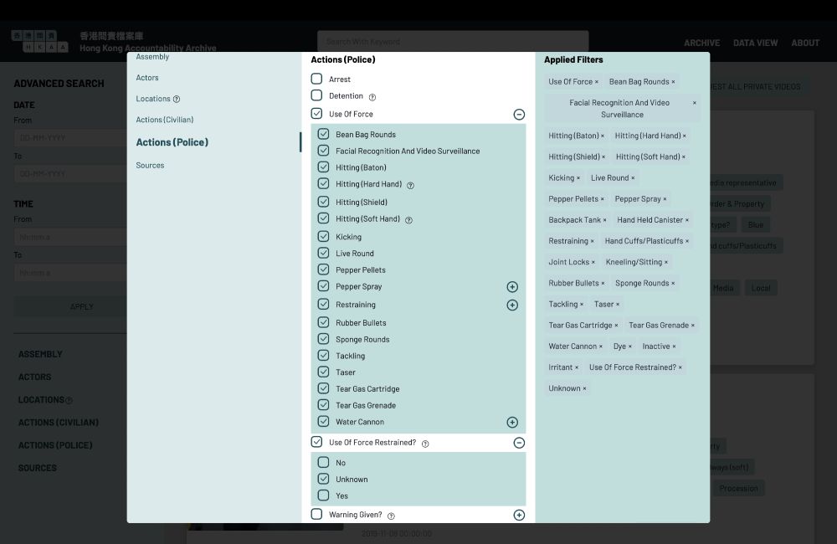Expand Pepper Spray sub-options
The height and width of the screenshot is (544, 837).
[x=512, y=287]
